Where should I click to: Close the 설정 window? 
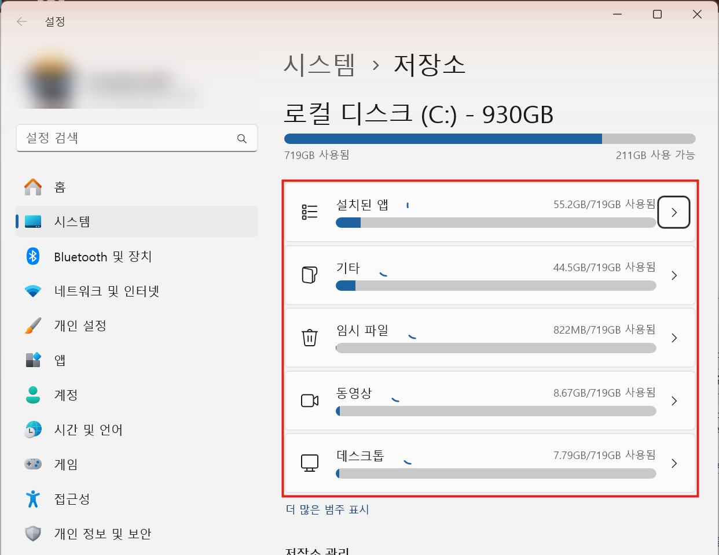click(697, 14)
